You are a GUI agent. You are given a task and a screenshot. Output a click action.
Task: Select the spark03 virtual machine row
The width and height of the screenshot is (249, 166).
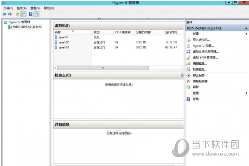(119, 47)
